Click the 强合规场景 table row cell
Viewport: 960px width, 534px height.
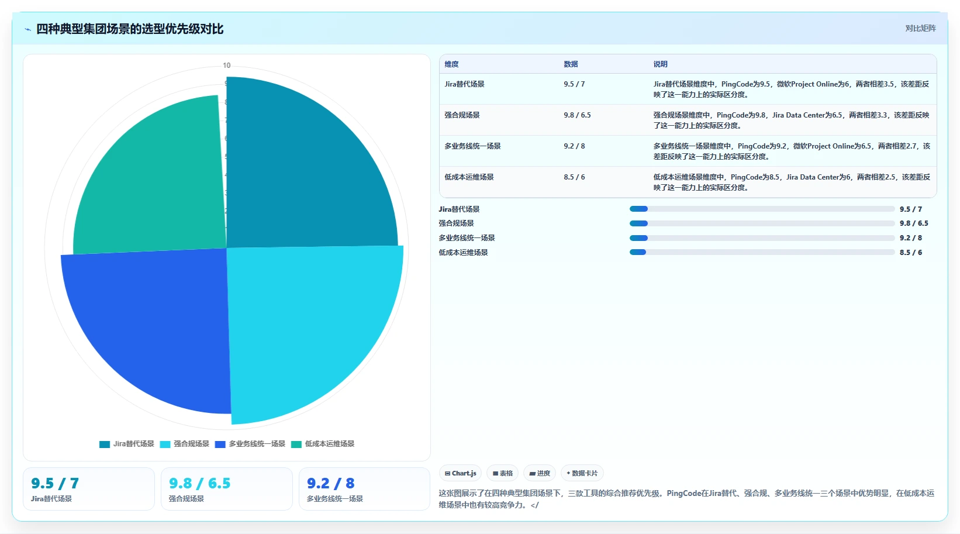[462, 115]
